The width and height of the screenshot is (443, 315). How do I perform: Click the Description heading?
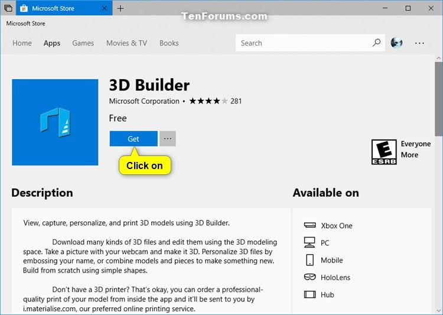tap(42, 193)
